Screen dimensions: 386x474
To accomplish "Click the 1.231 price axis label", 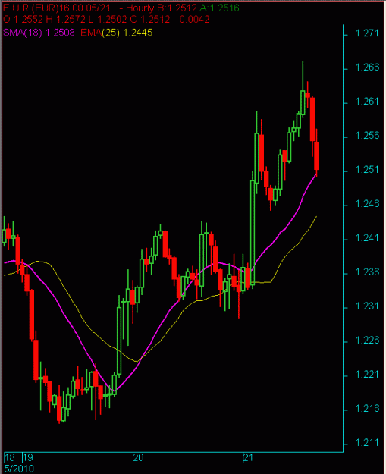I will click(x=367, y=306).
